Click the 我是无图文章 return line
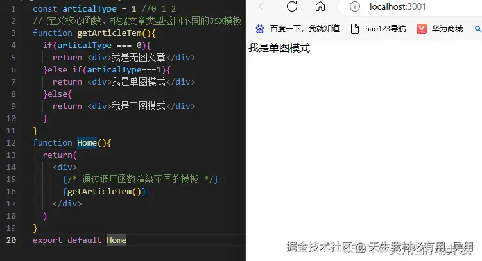This screenshot has width=482, height=261. [124, 58]
